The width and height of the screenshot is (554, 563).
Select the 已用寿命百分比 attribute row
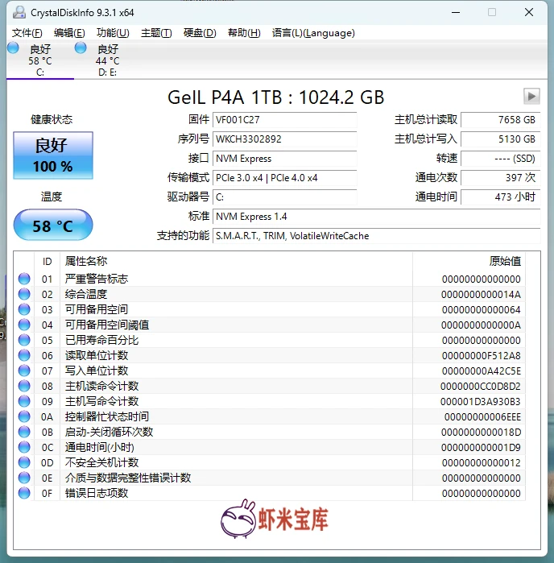coord(270,340)
